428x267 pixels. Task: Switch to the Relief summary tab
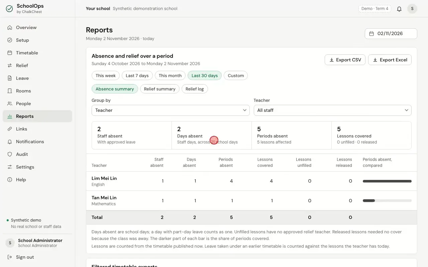point(160,89)
